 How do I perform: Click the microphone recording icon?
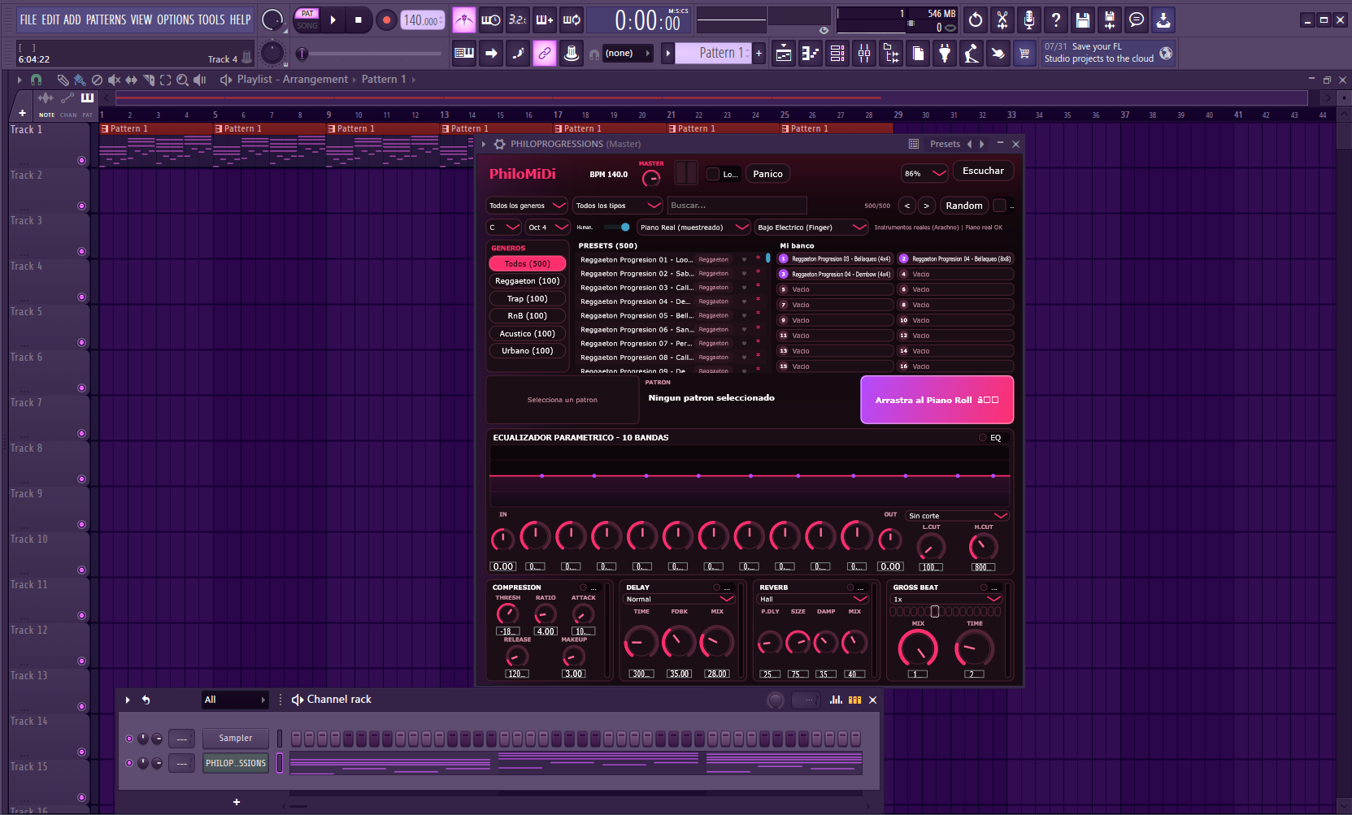coord(1029,20)
